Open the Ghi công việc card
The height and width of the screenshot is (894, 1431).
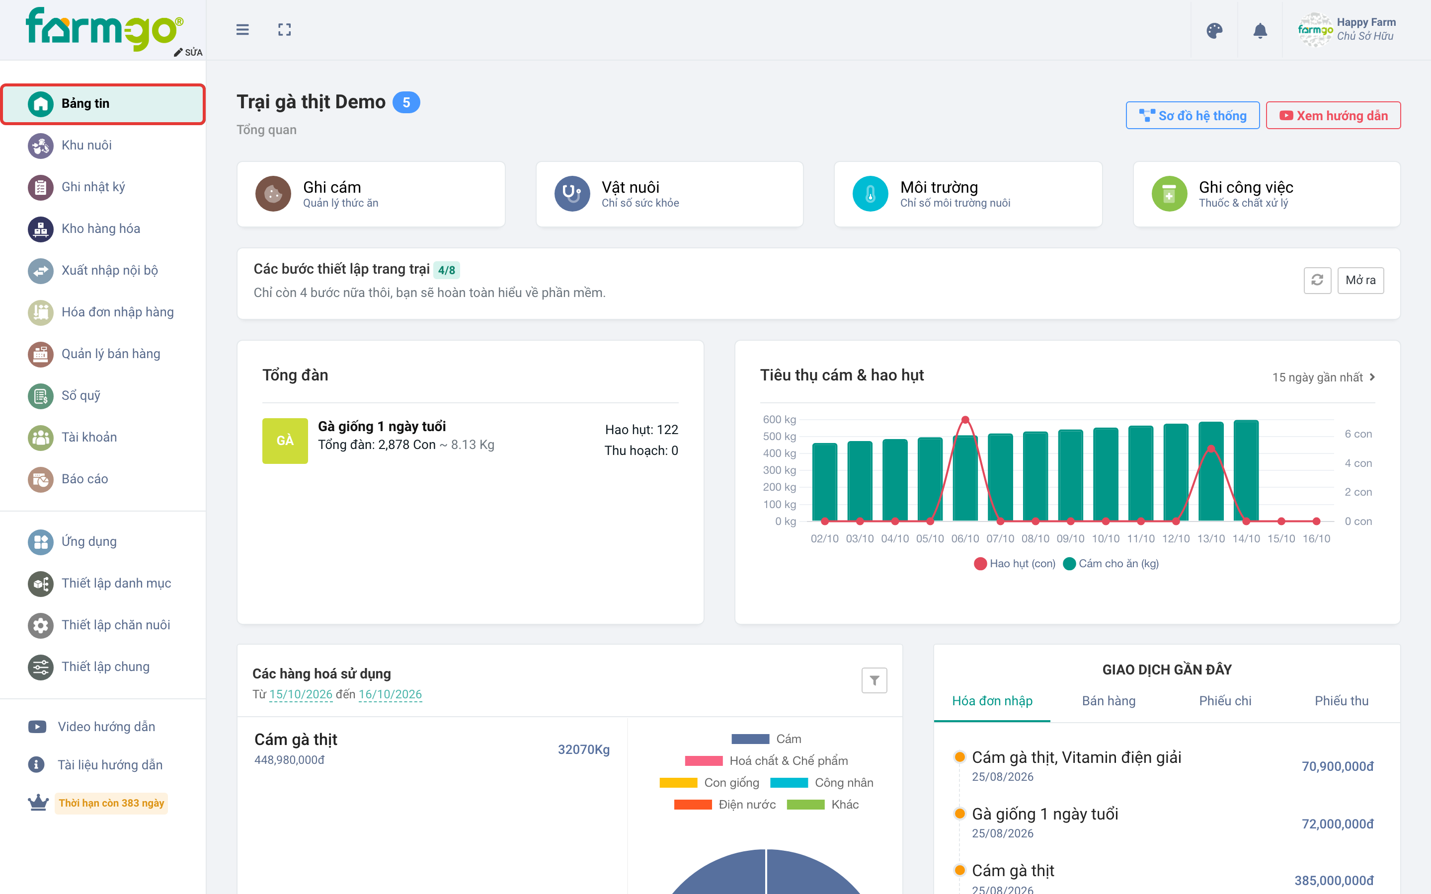click(x=1267, y=194)
